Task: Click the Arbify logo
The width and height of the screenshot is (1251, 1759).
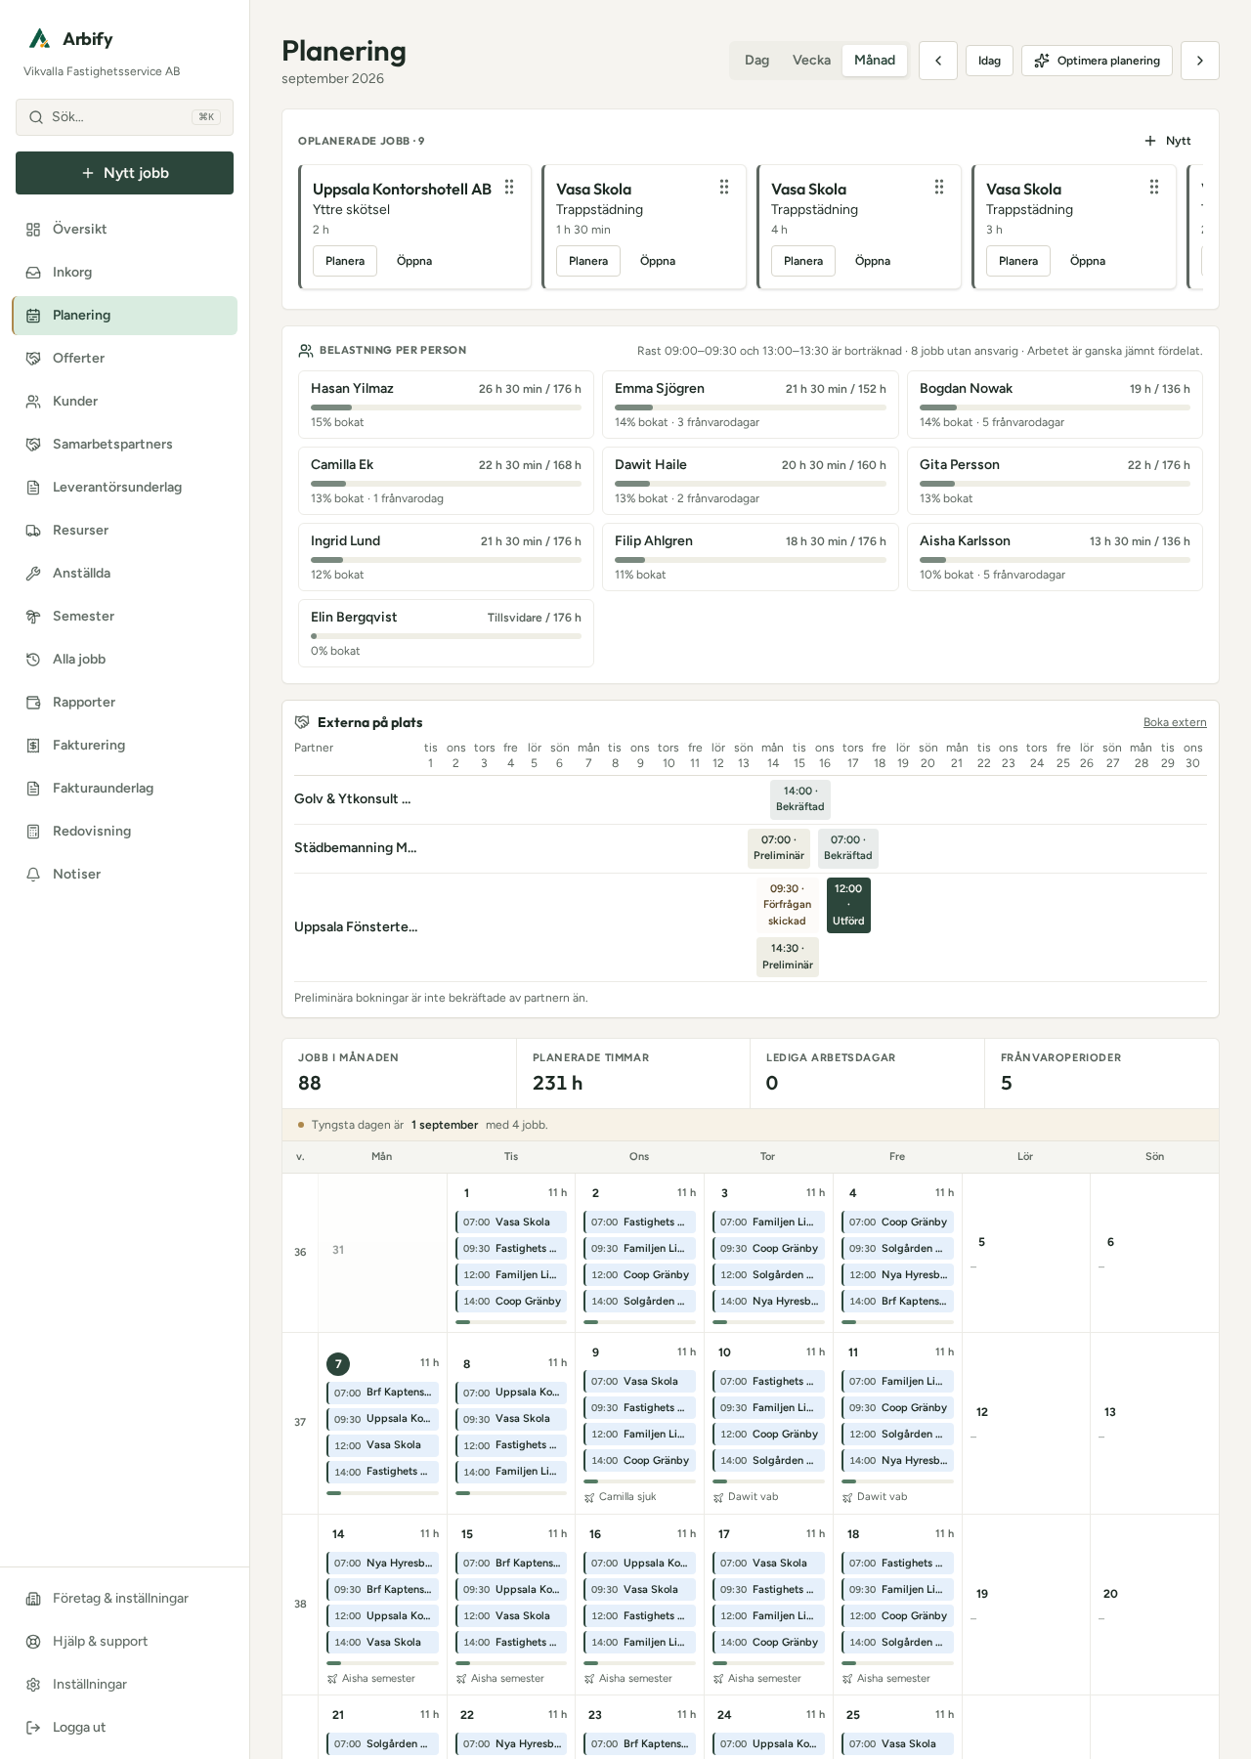Action: tap(39, 39)
